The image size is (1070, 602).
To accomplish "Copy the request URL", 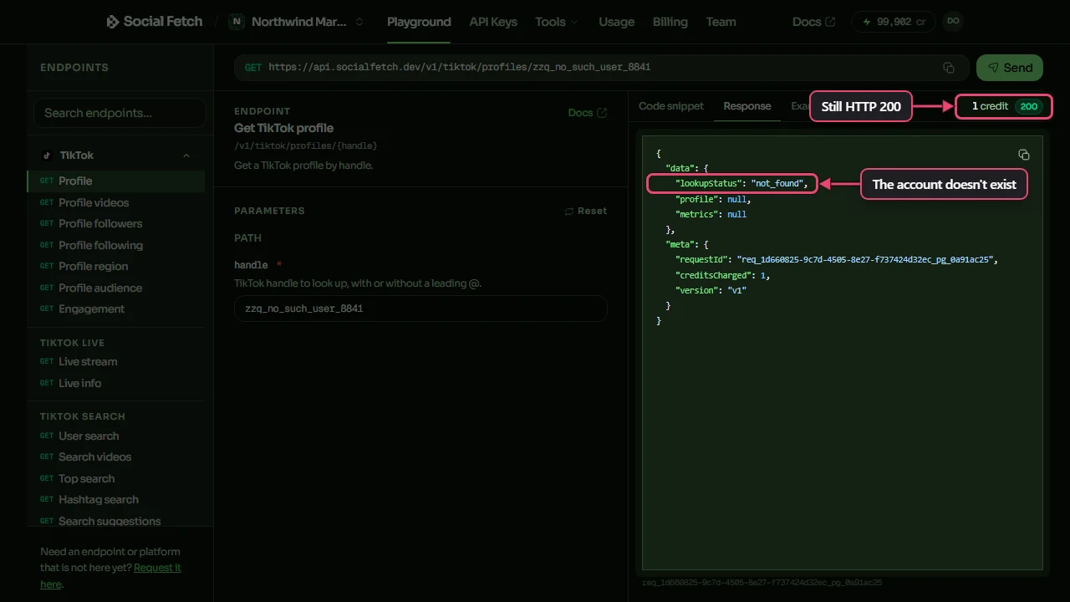I will coord(949,68).
